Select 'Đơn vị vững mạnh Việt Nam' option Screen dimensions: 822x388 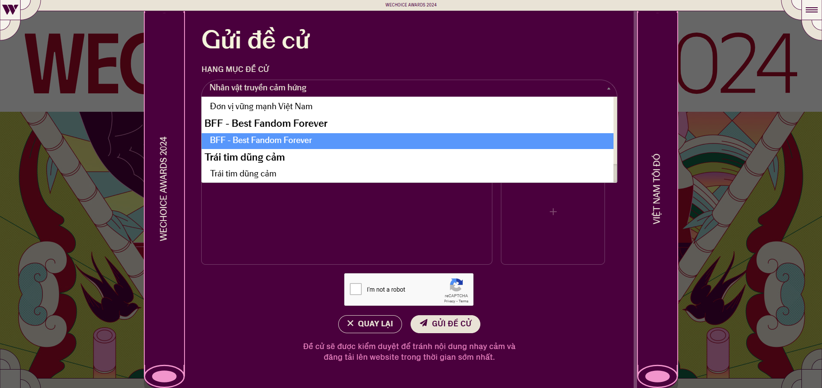407,106
